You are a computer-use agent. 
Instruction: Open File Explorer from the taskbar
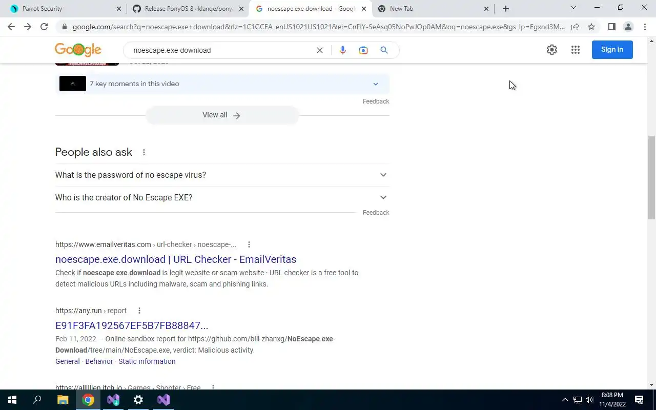63,400
